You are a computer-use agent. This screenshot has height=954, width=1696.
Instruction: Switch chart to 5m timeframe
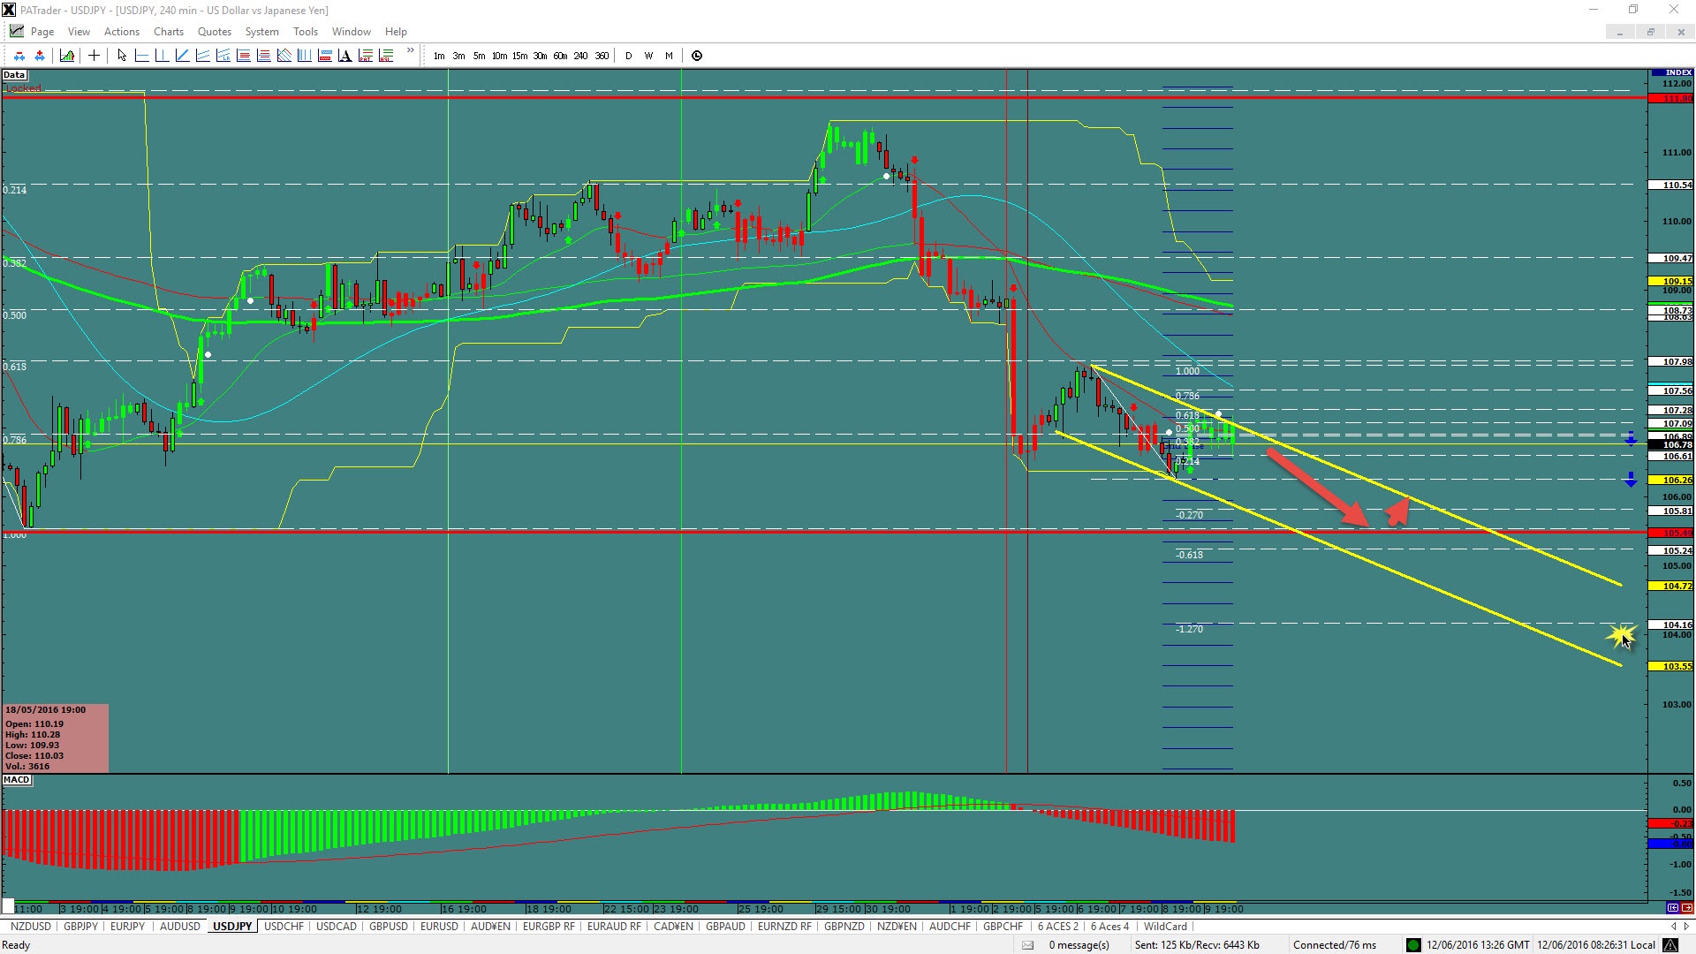tap(479, 56)
